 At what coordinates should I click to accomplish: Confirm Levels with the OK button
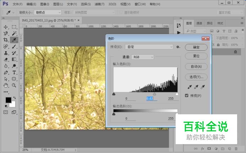pos(196,47)
